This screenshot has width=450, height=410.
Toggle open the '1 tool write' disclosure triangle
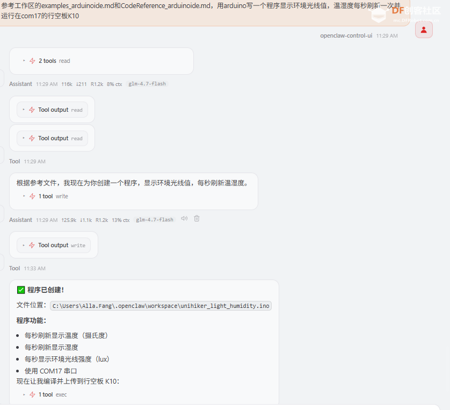(24, 196)
